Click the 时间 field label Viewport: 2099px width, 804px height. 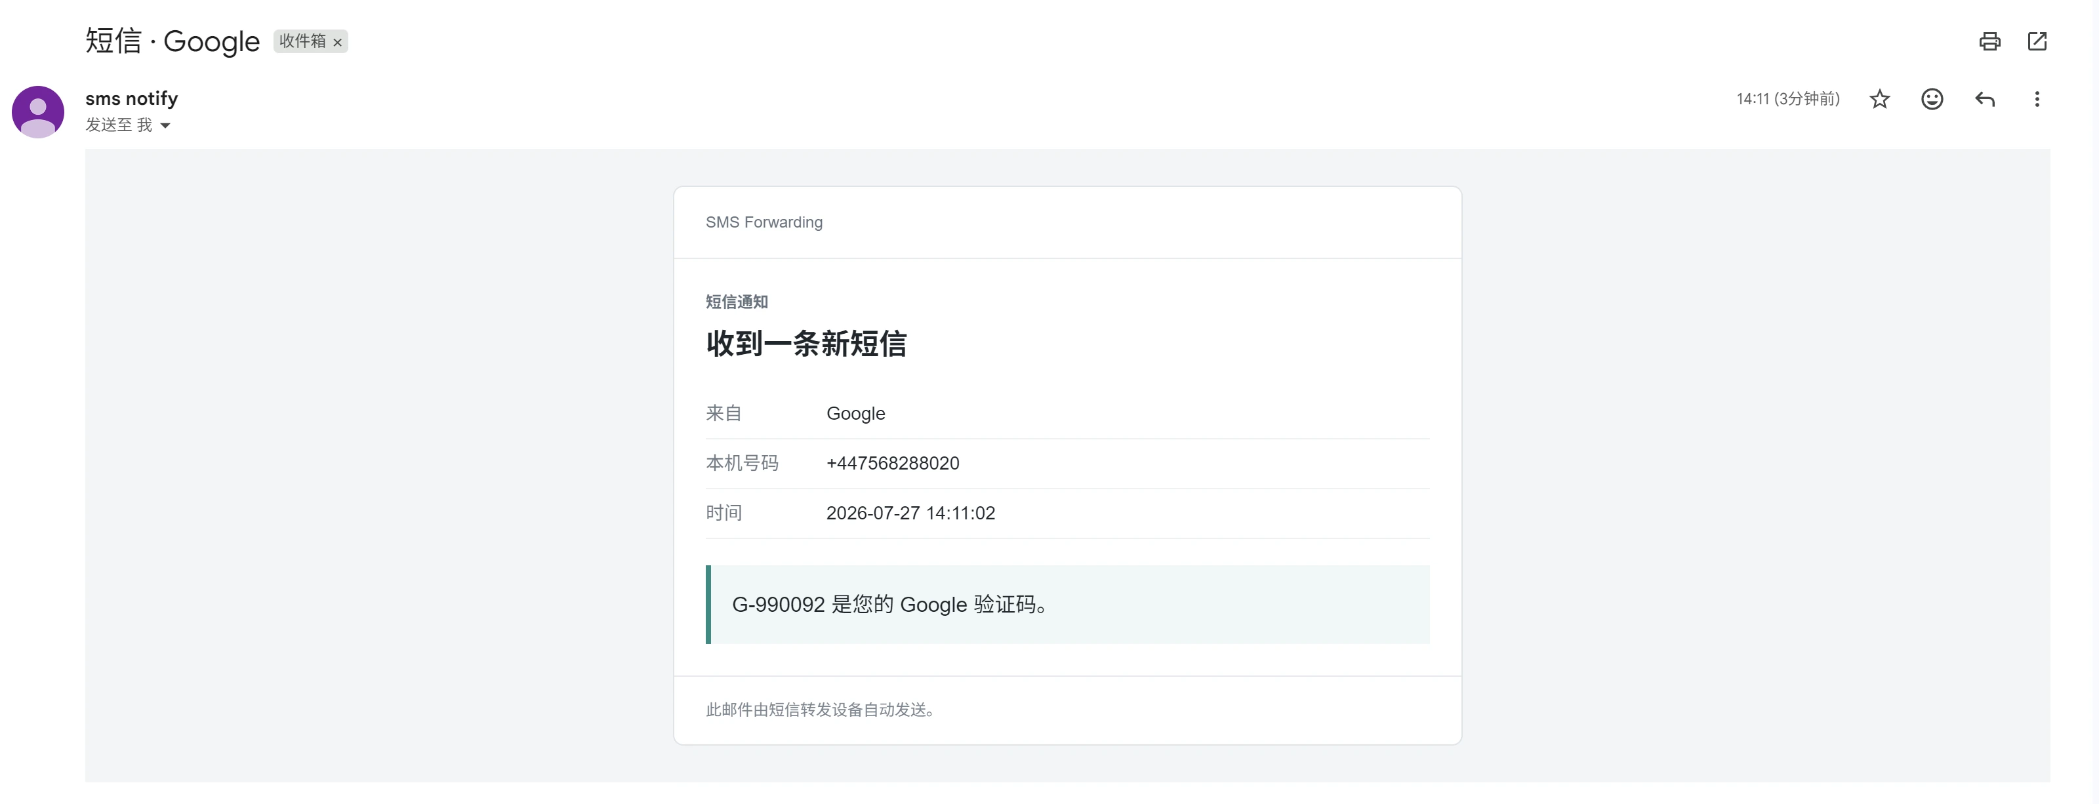[x=723, y=513]
